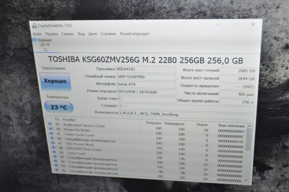The image size is (289, 192).
Task: Click power on count value 405 раз
Action: [x=237, y=95]
